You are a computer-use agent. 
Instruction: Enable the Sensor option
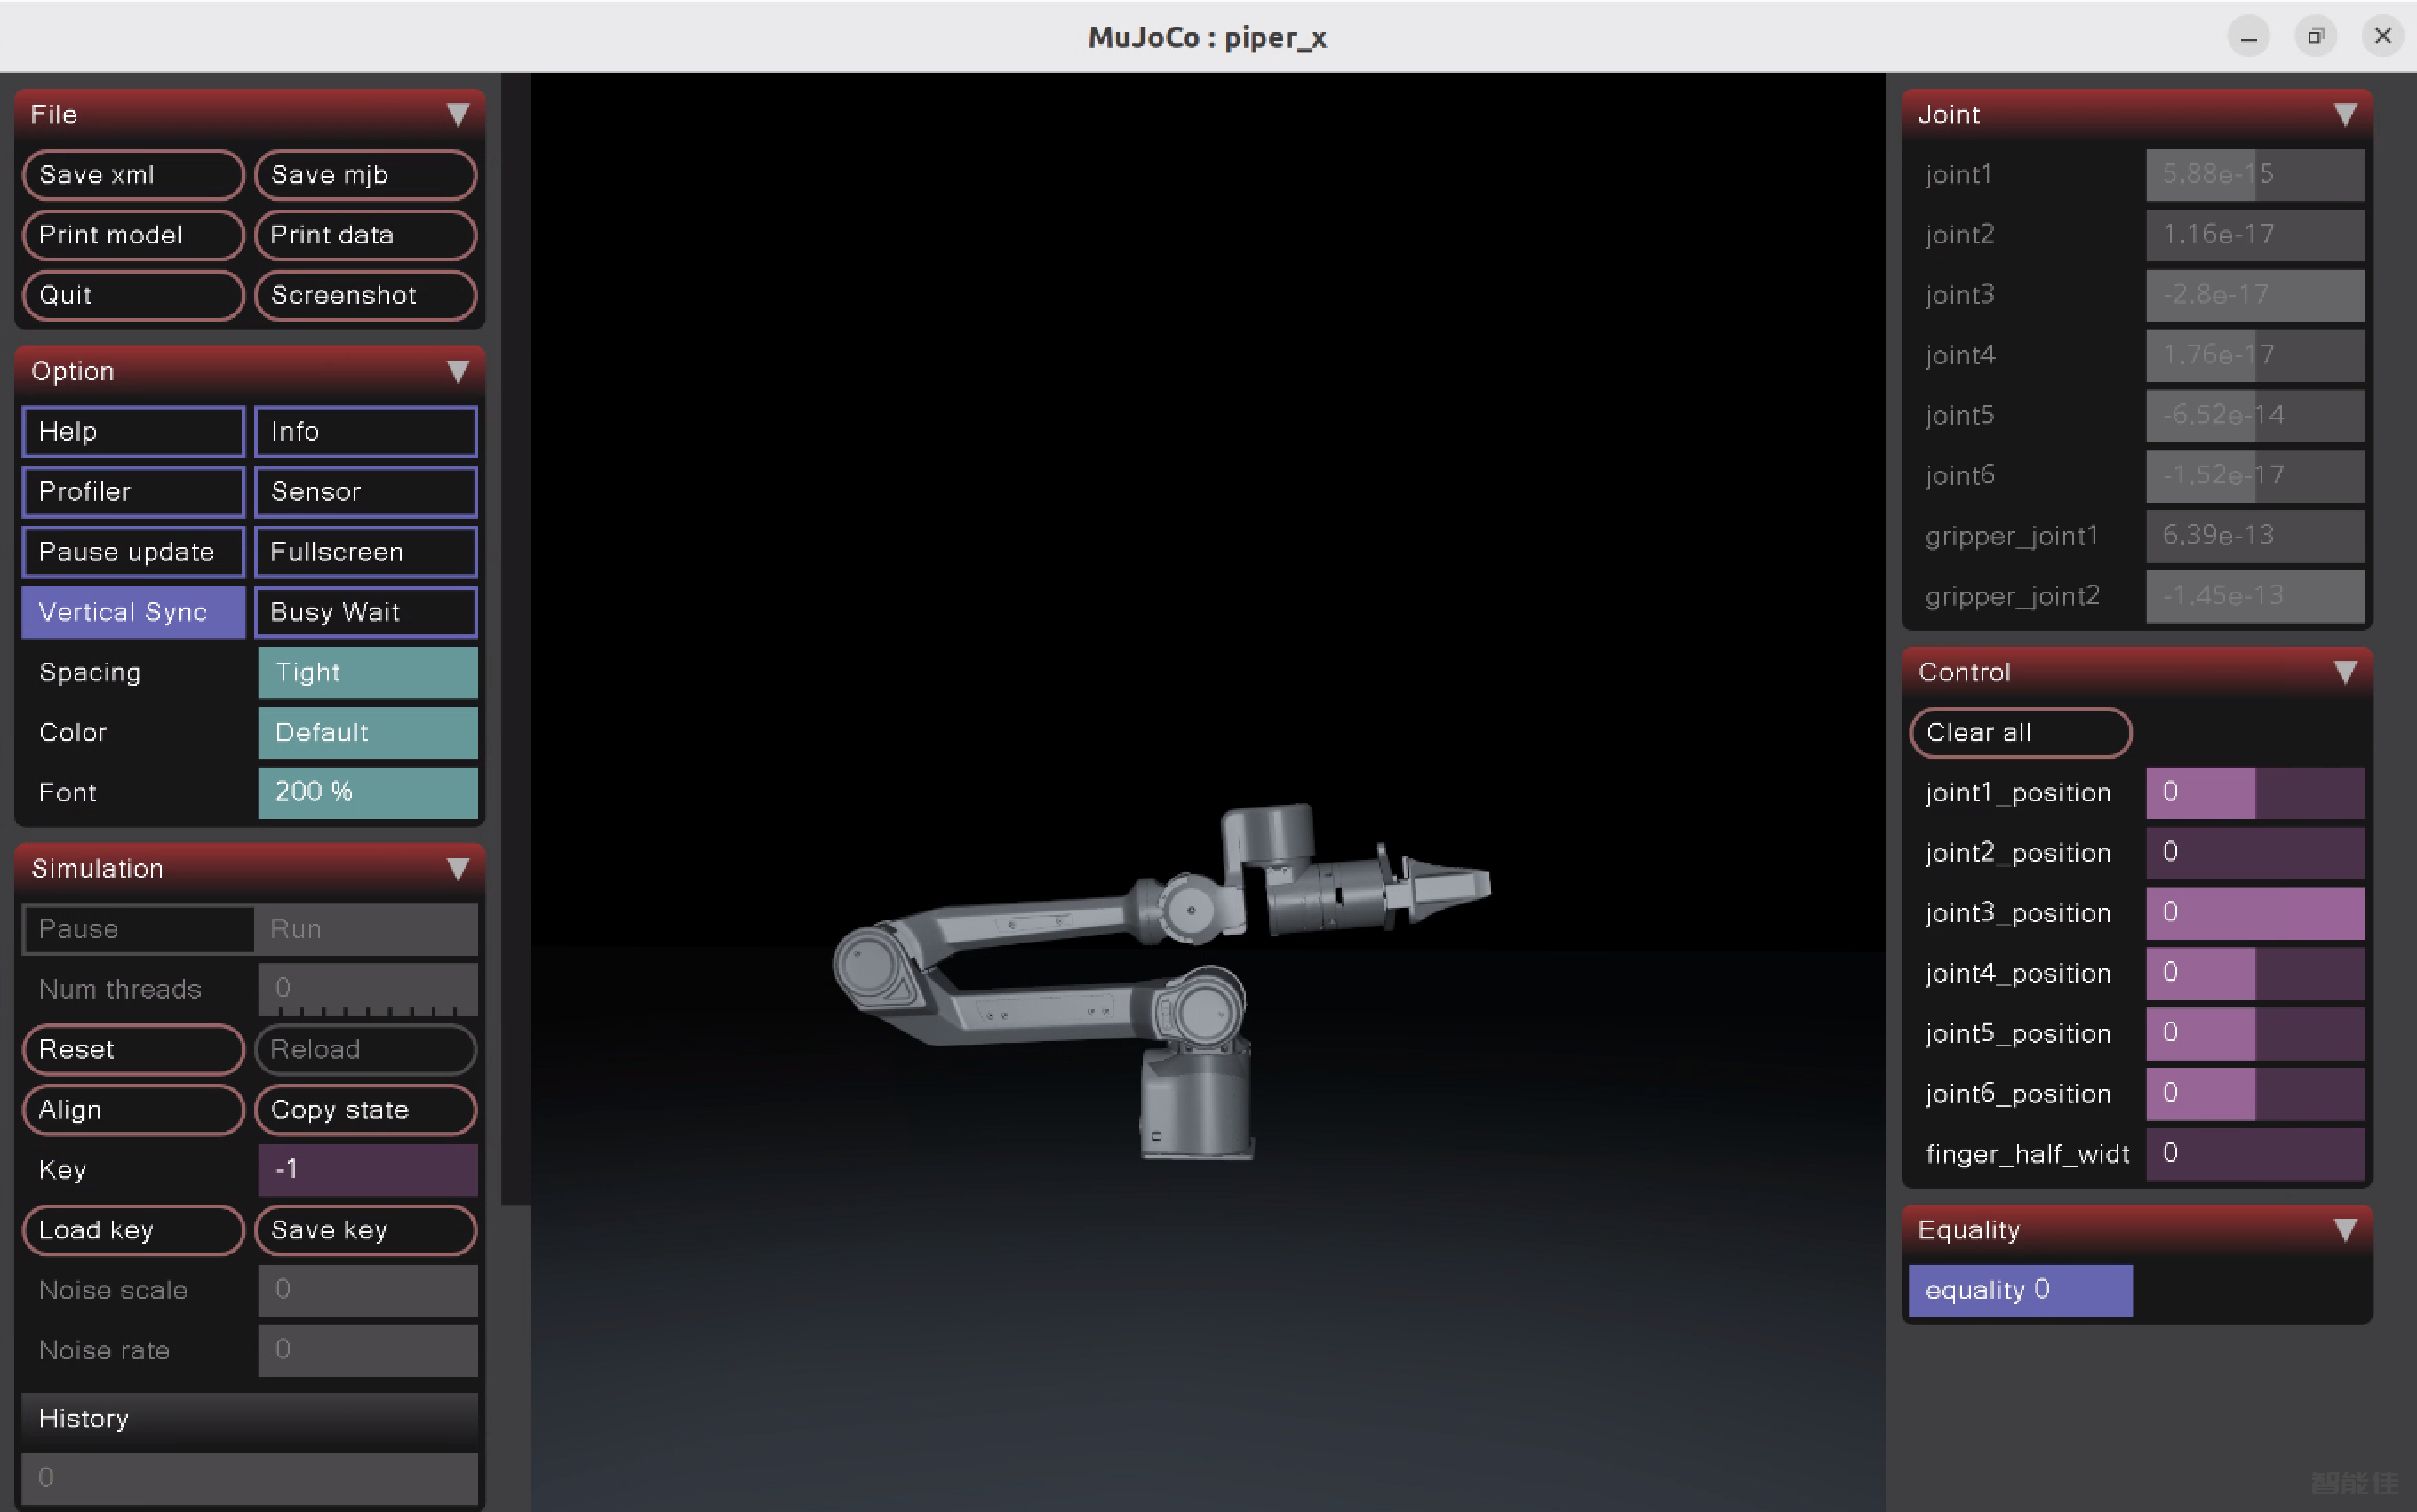(x=366, y=492)
